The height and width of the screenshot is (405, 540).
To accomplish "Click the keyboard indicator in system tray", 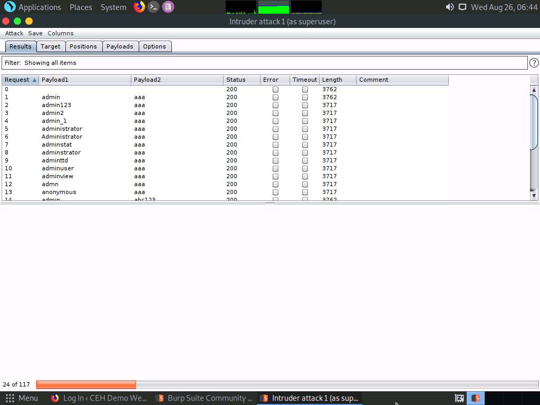I will 459,398.
